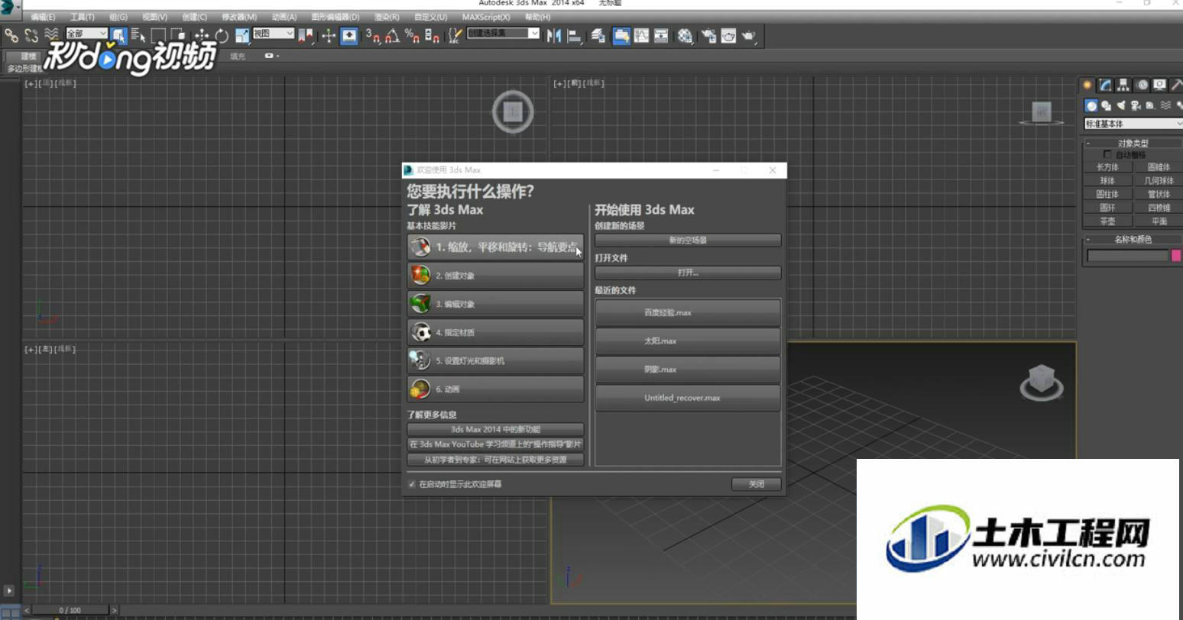The height and width of the screenshot is (620, 1183).
Task: Open the Rendered Frame Window icon
Action: [x=728, y=35]
